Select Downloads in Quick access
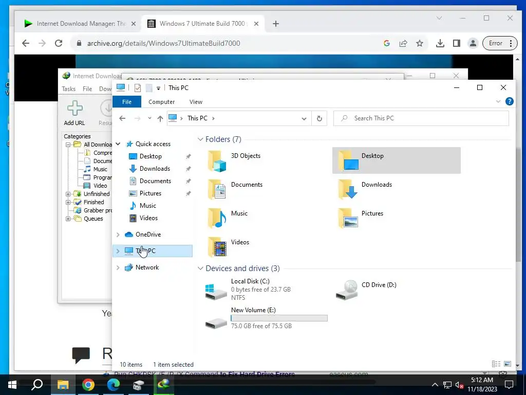Screen dimensions: 526x395 click(x=155, y=169)
